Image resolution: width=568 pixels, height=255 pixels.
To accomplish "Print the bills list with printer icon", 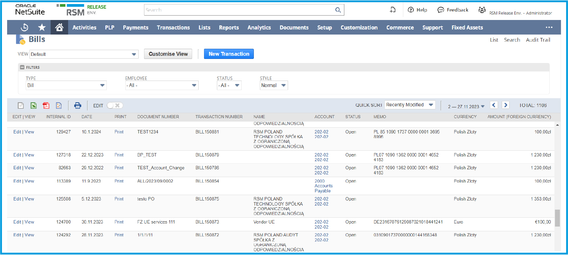I will pyautogui.click(x=78, y=106).
